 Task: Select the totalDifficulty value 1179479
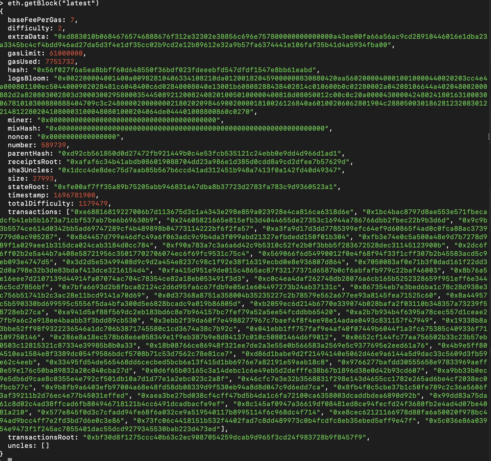[x=93, y=204]
